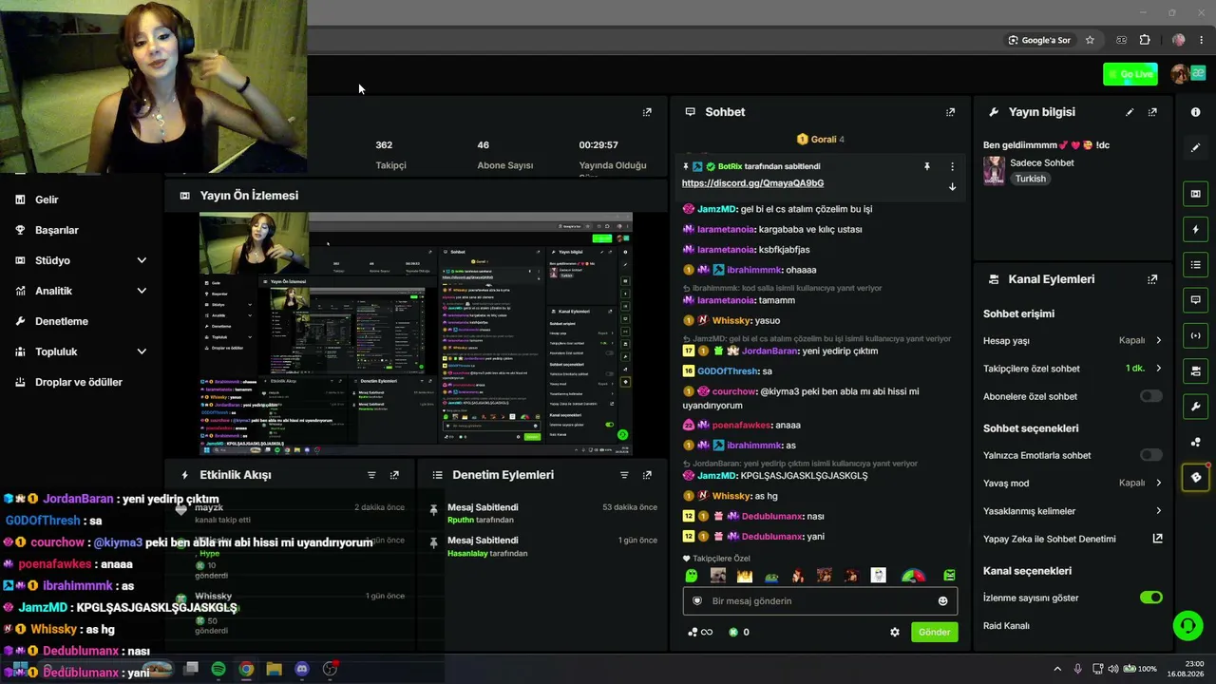Edit stream info with the pencil icon

(x=1130, y=112)
